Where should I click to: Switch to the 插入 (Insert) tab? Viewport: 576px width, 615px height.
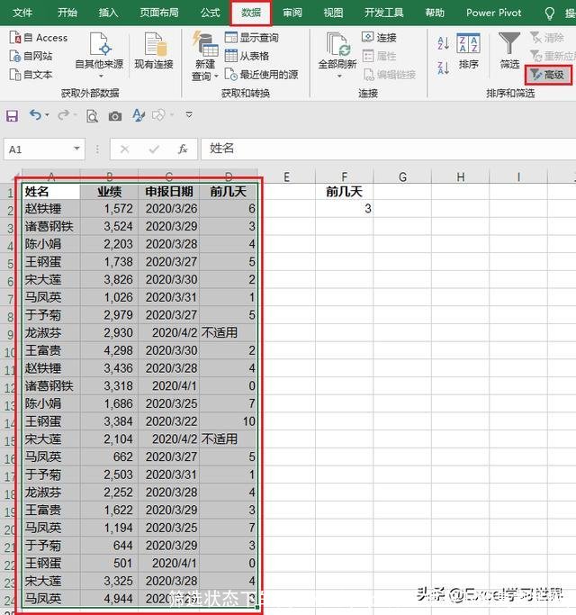pyautogui.click(x=108, y=13)
